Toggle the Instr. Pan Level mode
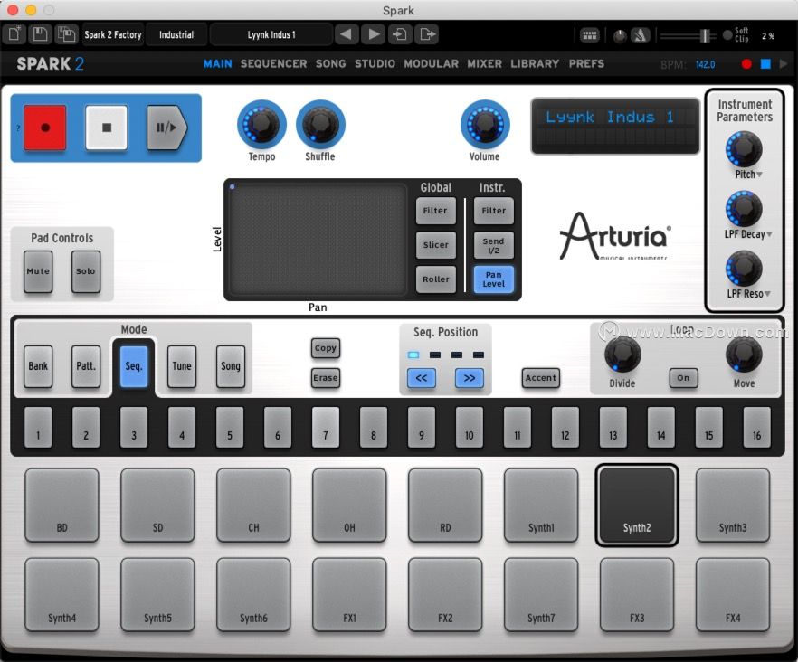This screenshot has width=798, height=662. 494,279
